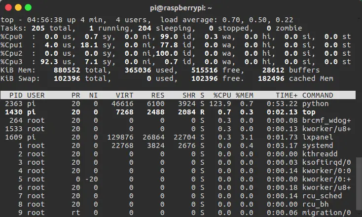Click the %CPU column header

[x=222, y=95]
